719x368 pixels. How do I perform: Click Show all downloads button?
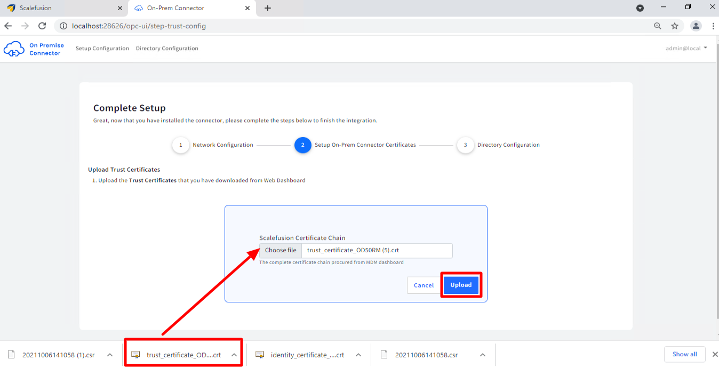684,354
